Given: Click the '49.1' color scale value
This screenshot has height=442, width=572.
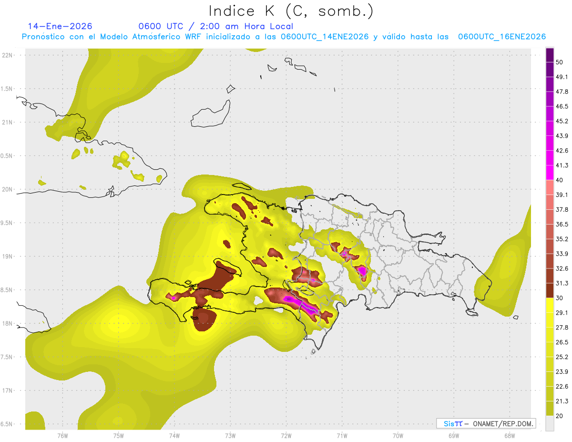Looking at the screenshot, I should [562, 77].
